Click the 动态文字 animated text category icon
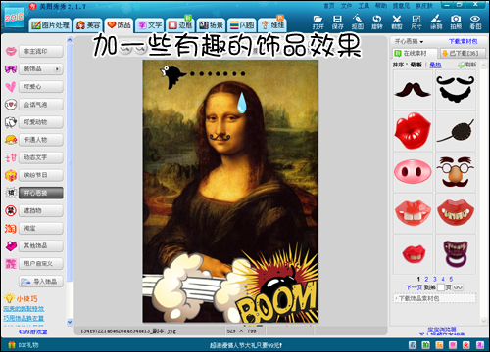Screen dimensions: 490x352 coord(11,157)
